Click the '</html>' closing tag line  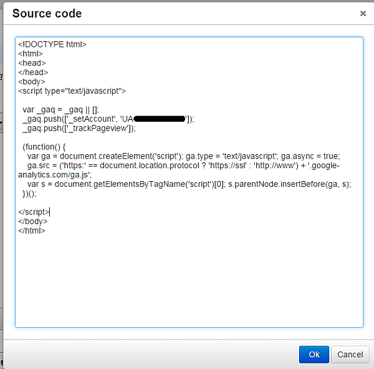(32, 231)
